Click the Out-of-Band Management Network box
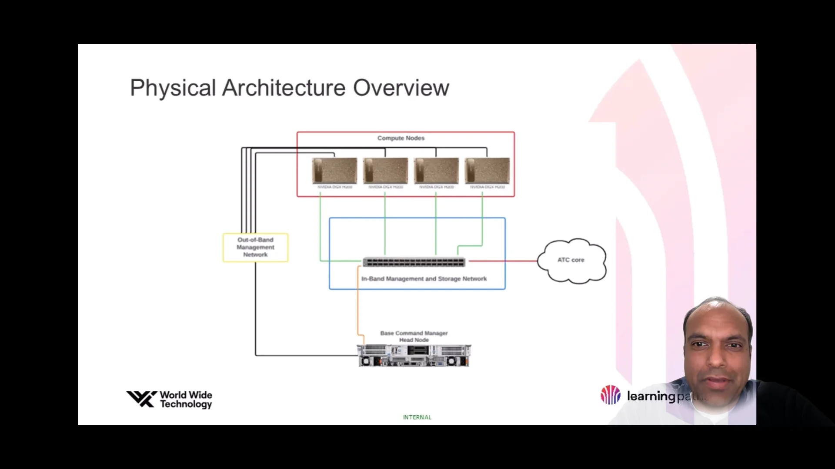 255,248
